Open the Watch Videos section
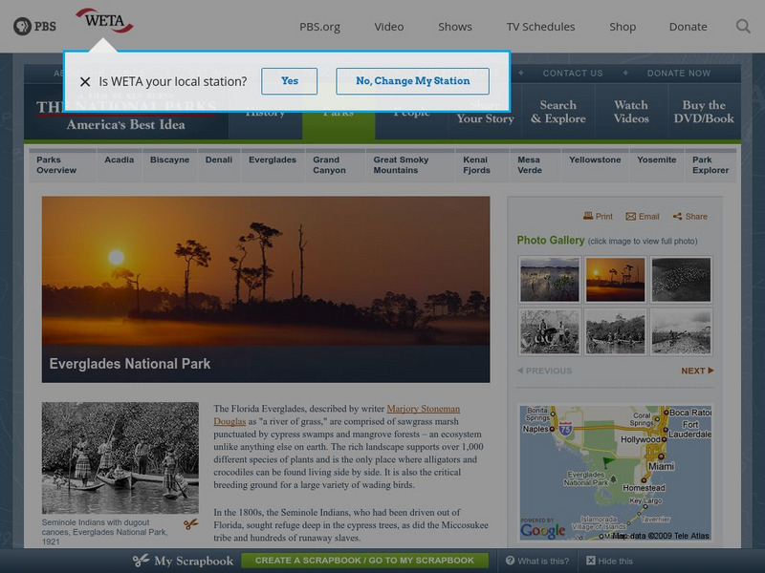Screen dimensions: 765x573 point(631,112)
